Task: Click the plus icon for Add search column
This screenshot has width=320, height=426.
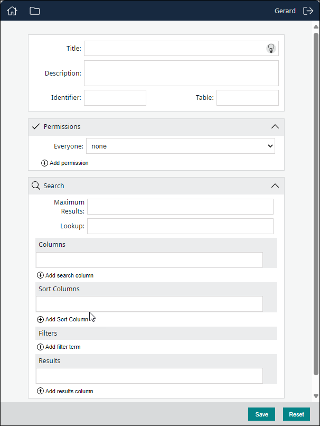Action: pyautogui.click(x=40, y=275)
